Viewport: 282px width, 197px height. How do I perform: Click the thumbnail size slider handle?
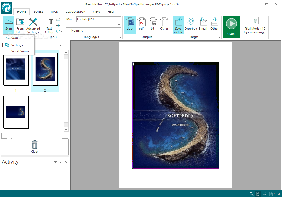(x=23, y=135)
